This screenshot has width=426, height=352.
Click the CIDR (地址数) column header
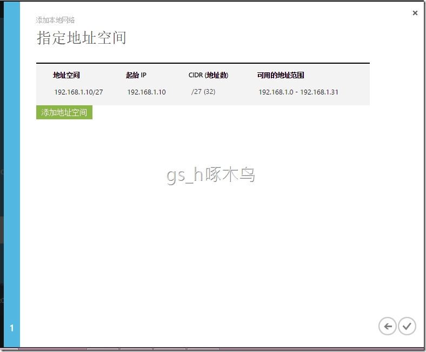coord(208,75)
